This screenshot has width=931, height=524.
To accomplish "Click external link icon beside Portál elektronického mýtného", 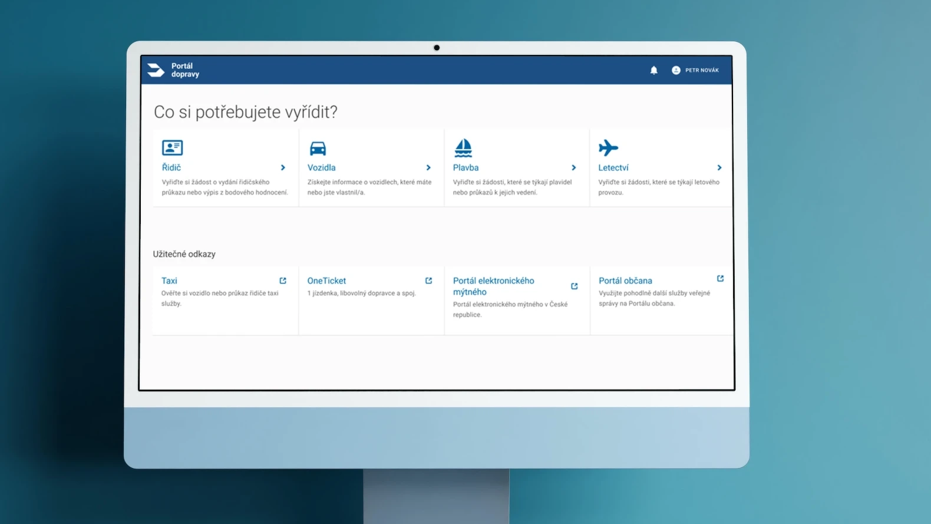I will click(x=575, y=286).
